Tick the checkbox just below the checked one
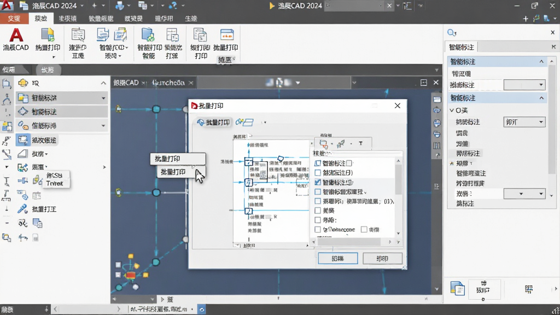Viewport: 560px width, 315px height. pos(318,192)
